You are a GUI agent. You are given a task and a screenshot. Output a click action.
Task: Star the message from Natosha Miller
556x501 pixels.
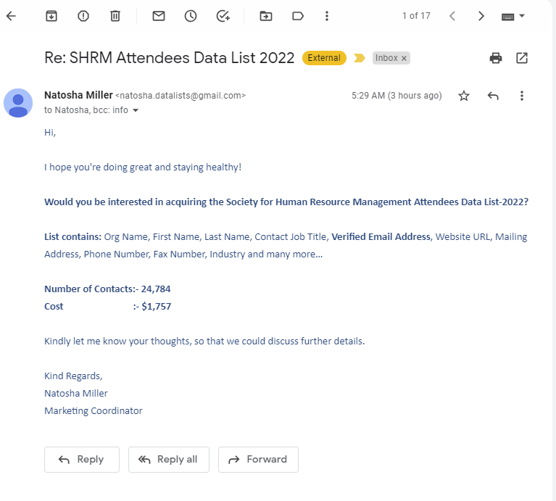point(464,96)
